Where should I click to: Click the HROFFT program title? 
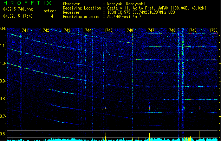coord(21,3)
